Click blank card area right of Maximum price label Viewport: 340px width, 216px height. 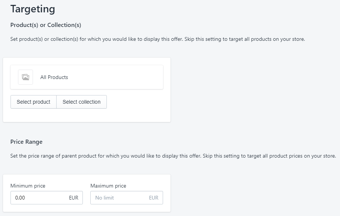[148, 186]
